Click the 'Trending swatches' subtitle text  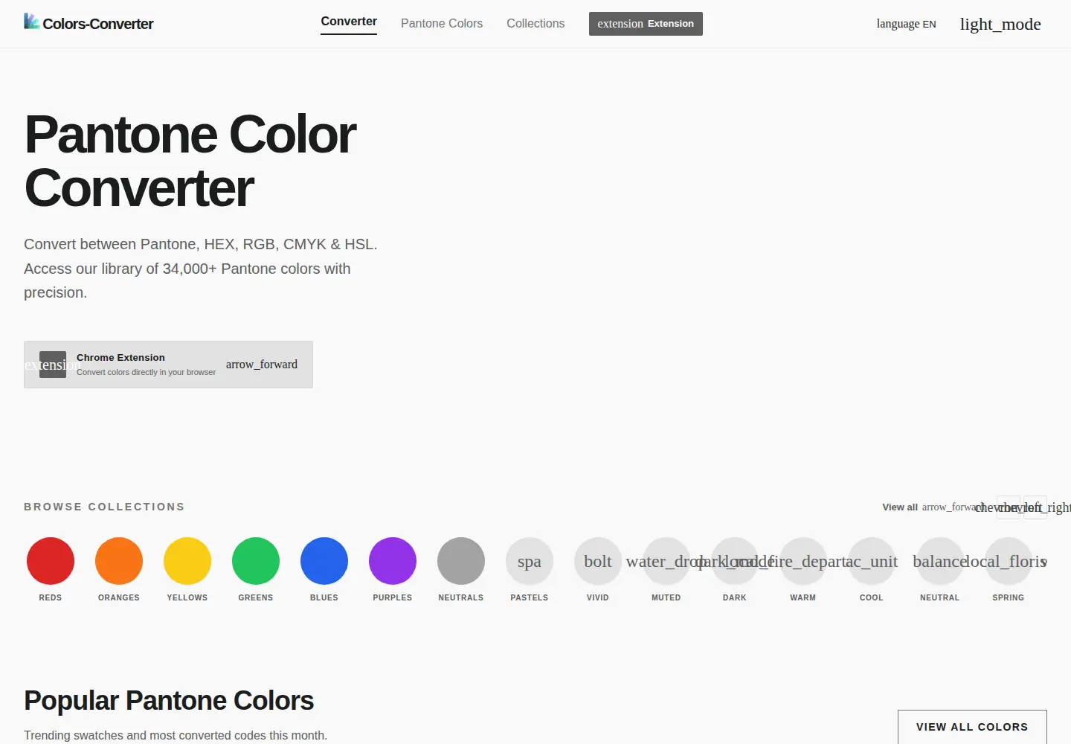coord(176,735)
